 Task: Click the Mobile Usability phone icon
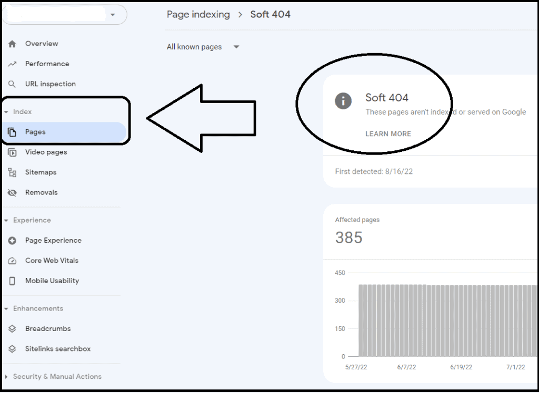click(x=12, y=281)
